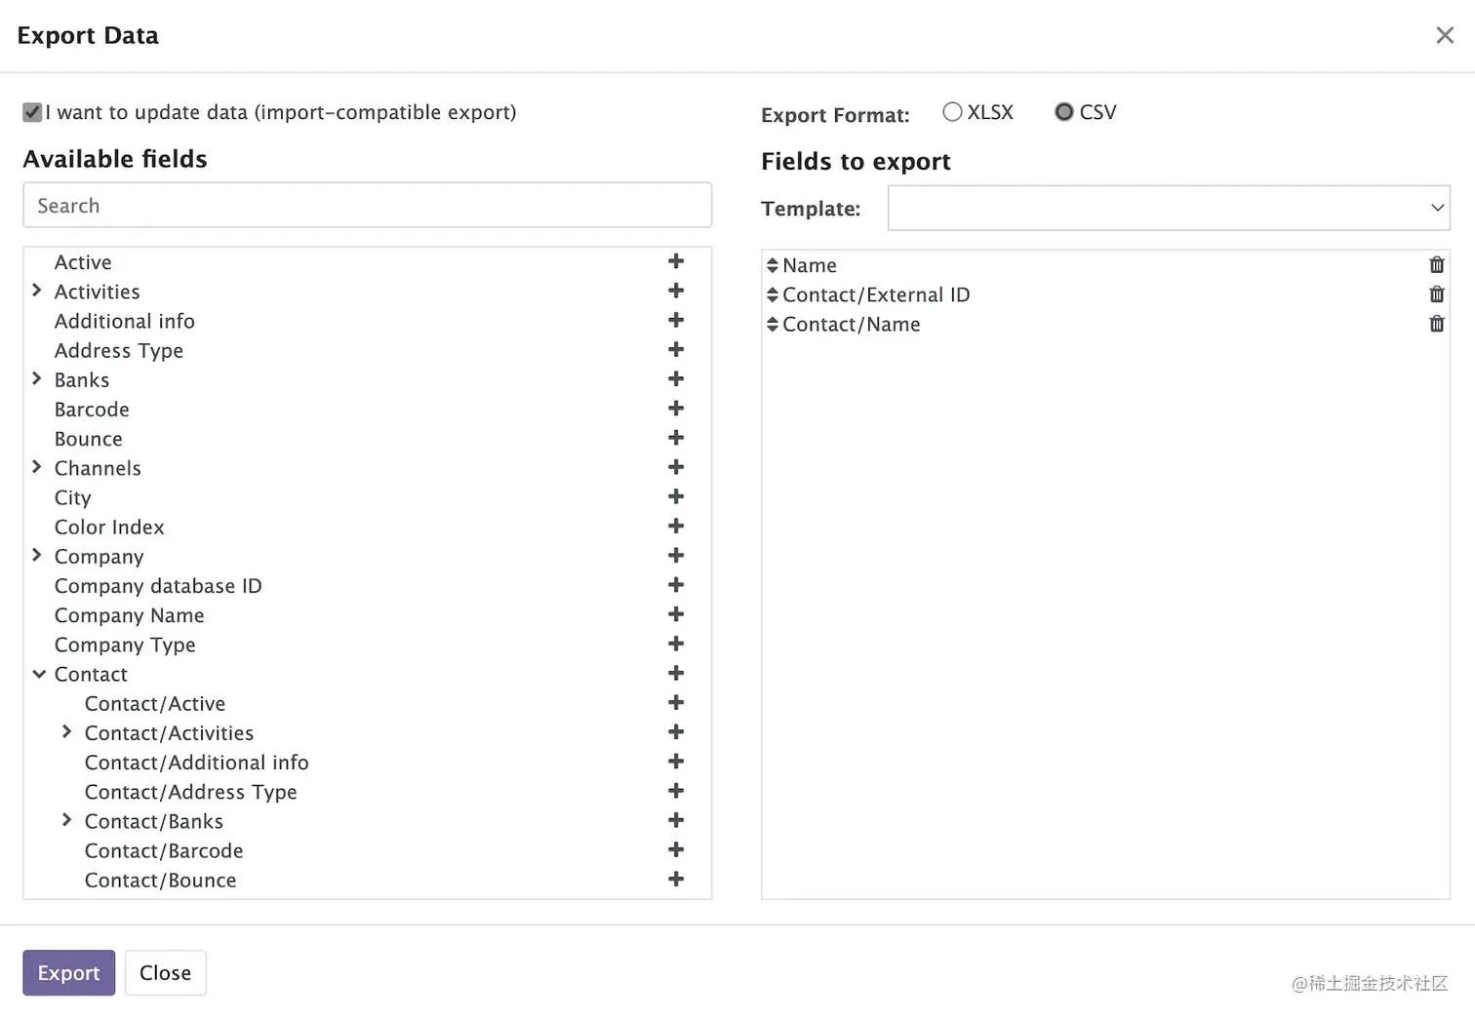Image resolution: width=1475 pixels, height=1020 pixels.
Task: Add Contact/Barcode using plus icon
Action: pyautogui.click(x=676, y=849)
